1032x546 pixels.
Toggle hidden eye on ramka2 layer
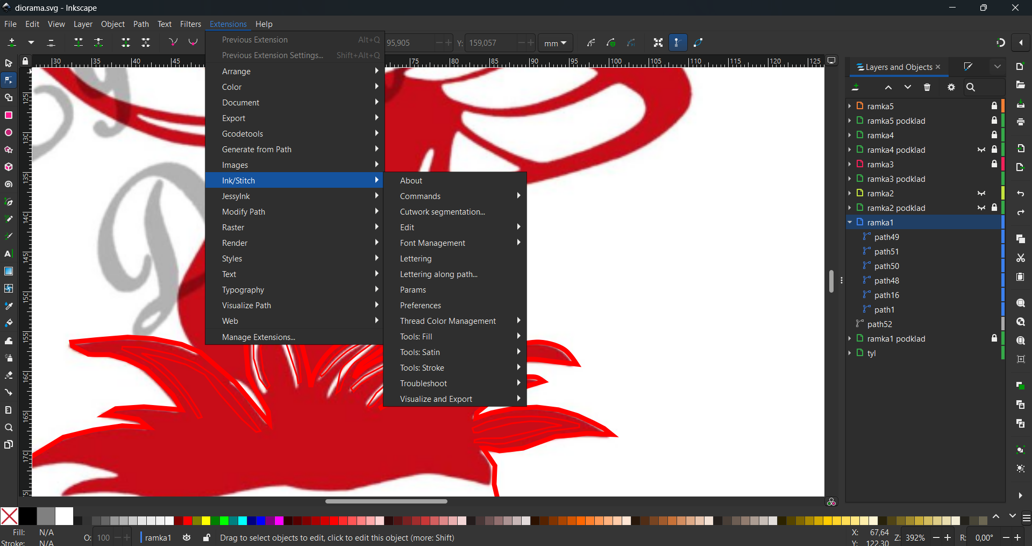(x=981, y=193)
